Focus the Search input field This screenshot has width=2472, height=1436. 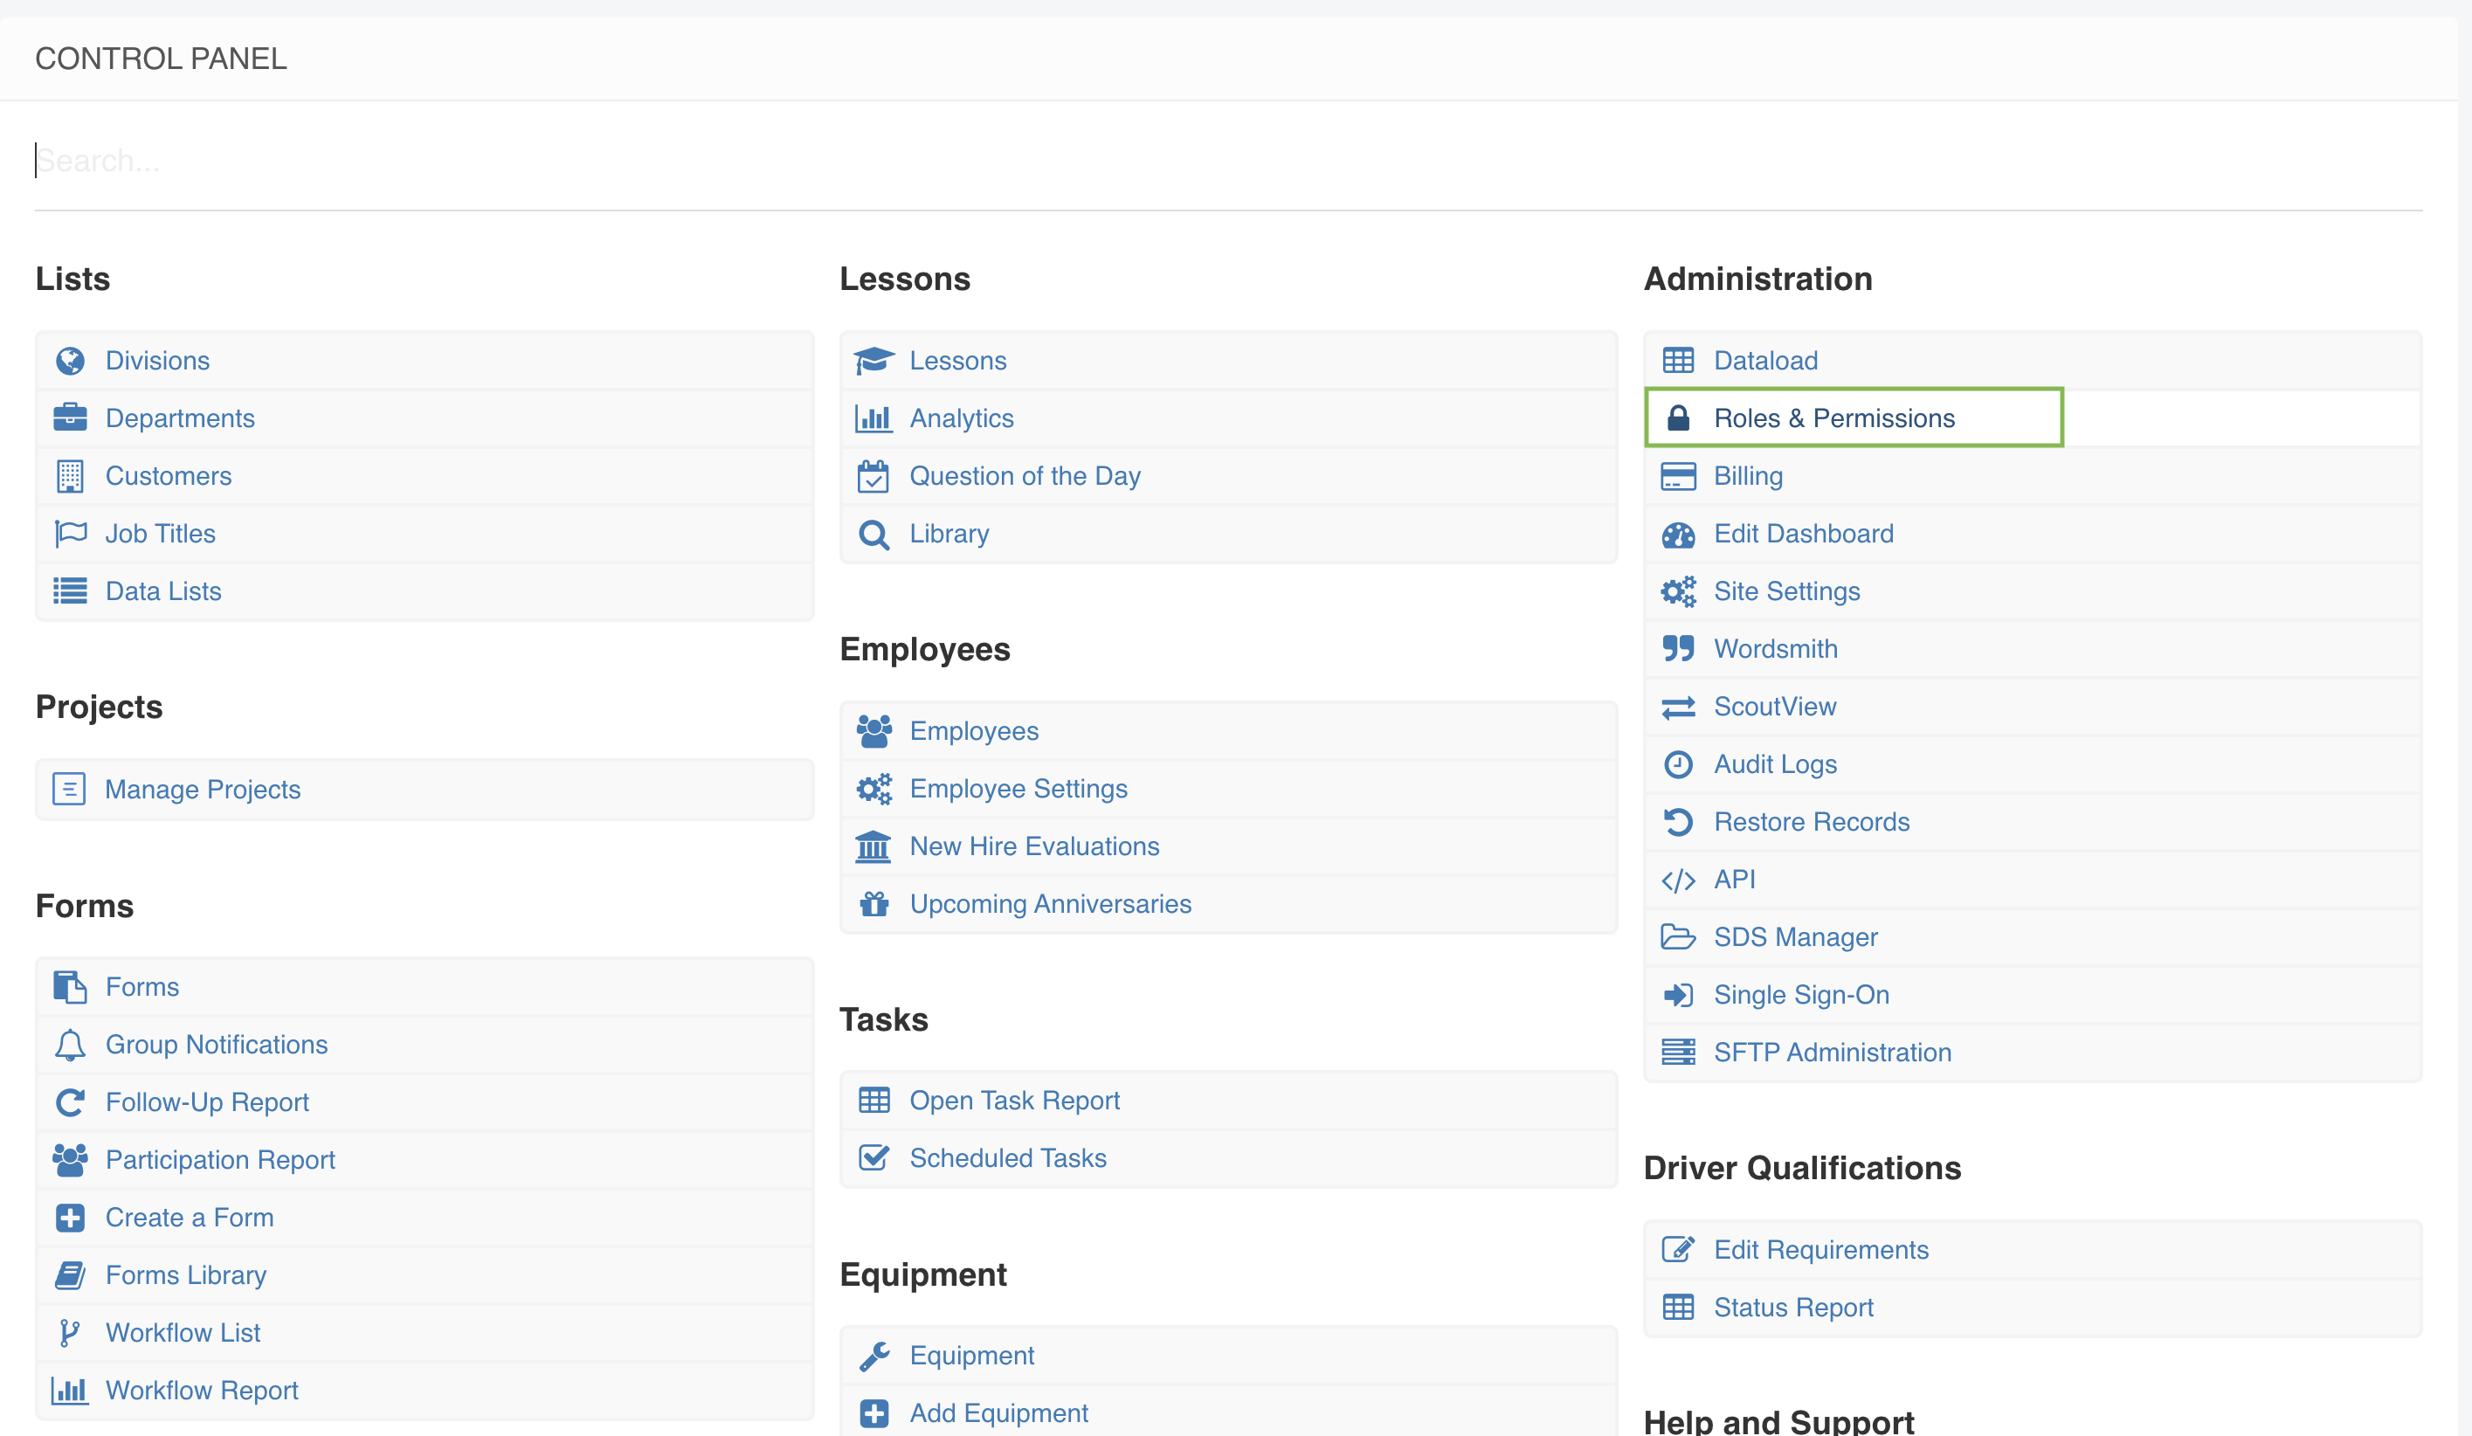[x=1228, y=161]
